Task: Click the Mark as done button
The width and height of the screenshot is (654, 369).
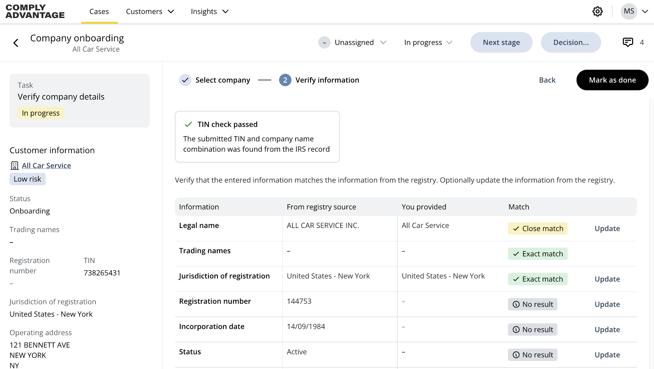Action: pyautogui.click(x=612, y=80)
